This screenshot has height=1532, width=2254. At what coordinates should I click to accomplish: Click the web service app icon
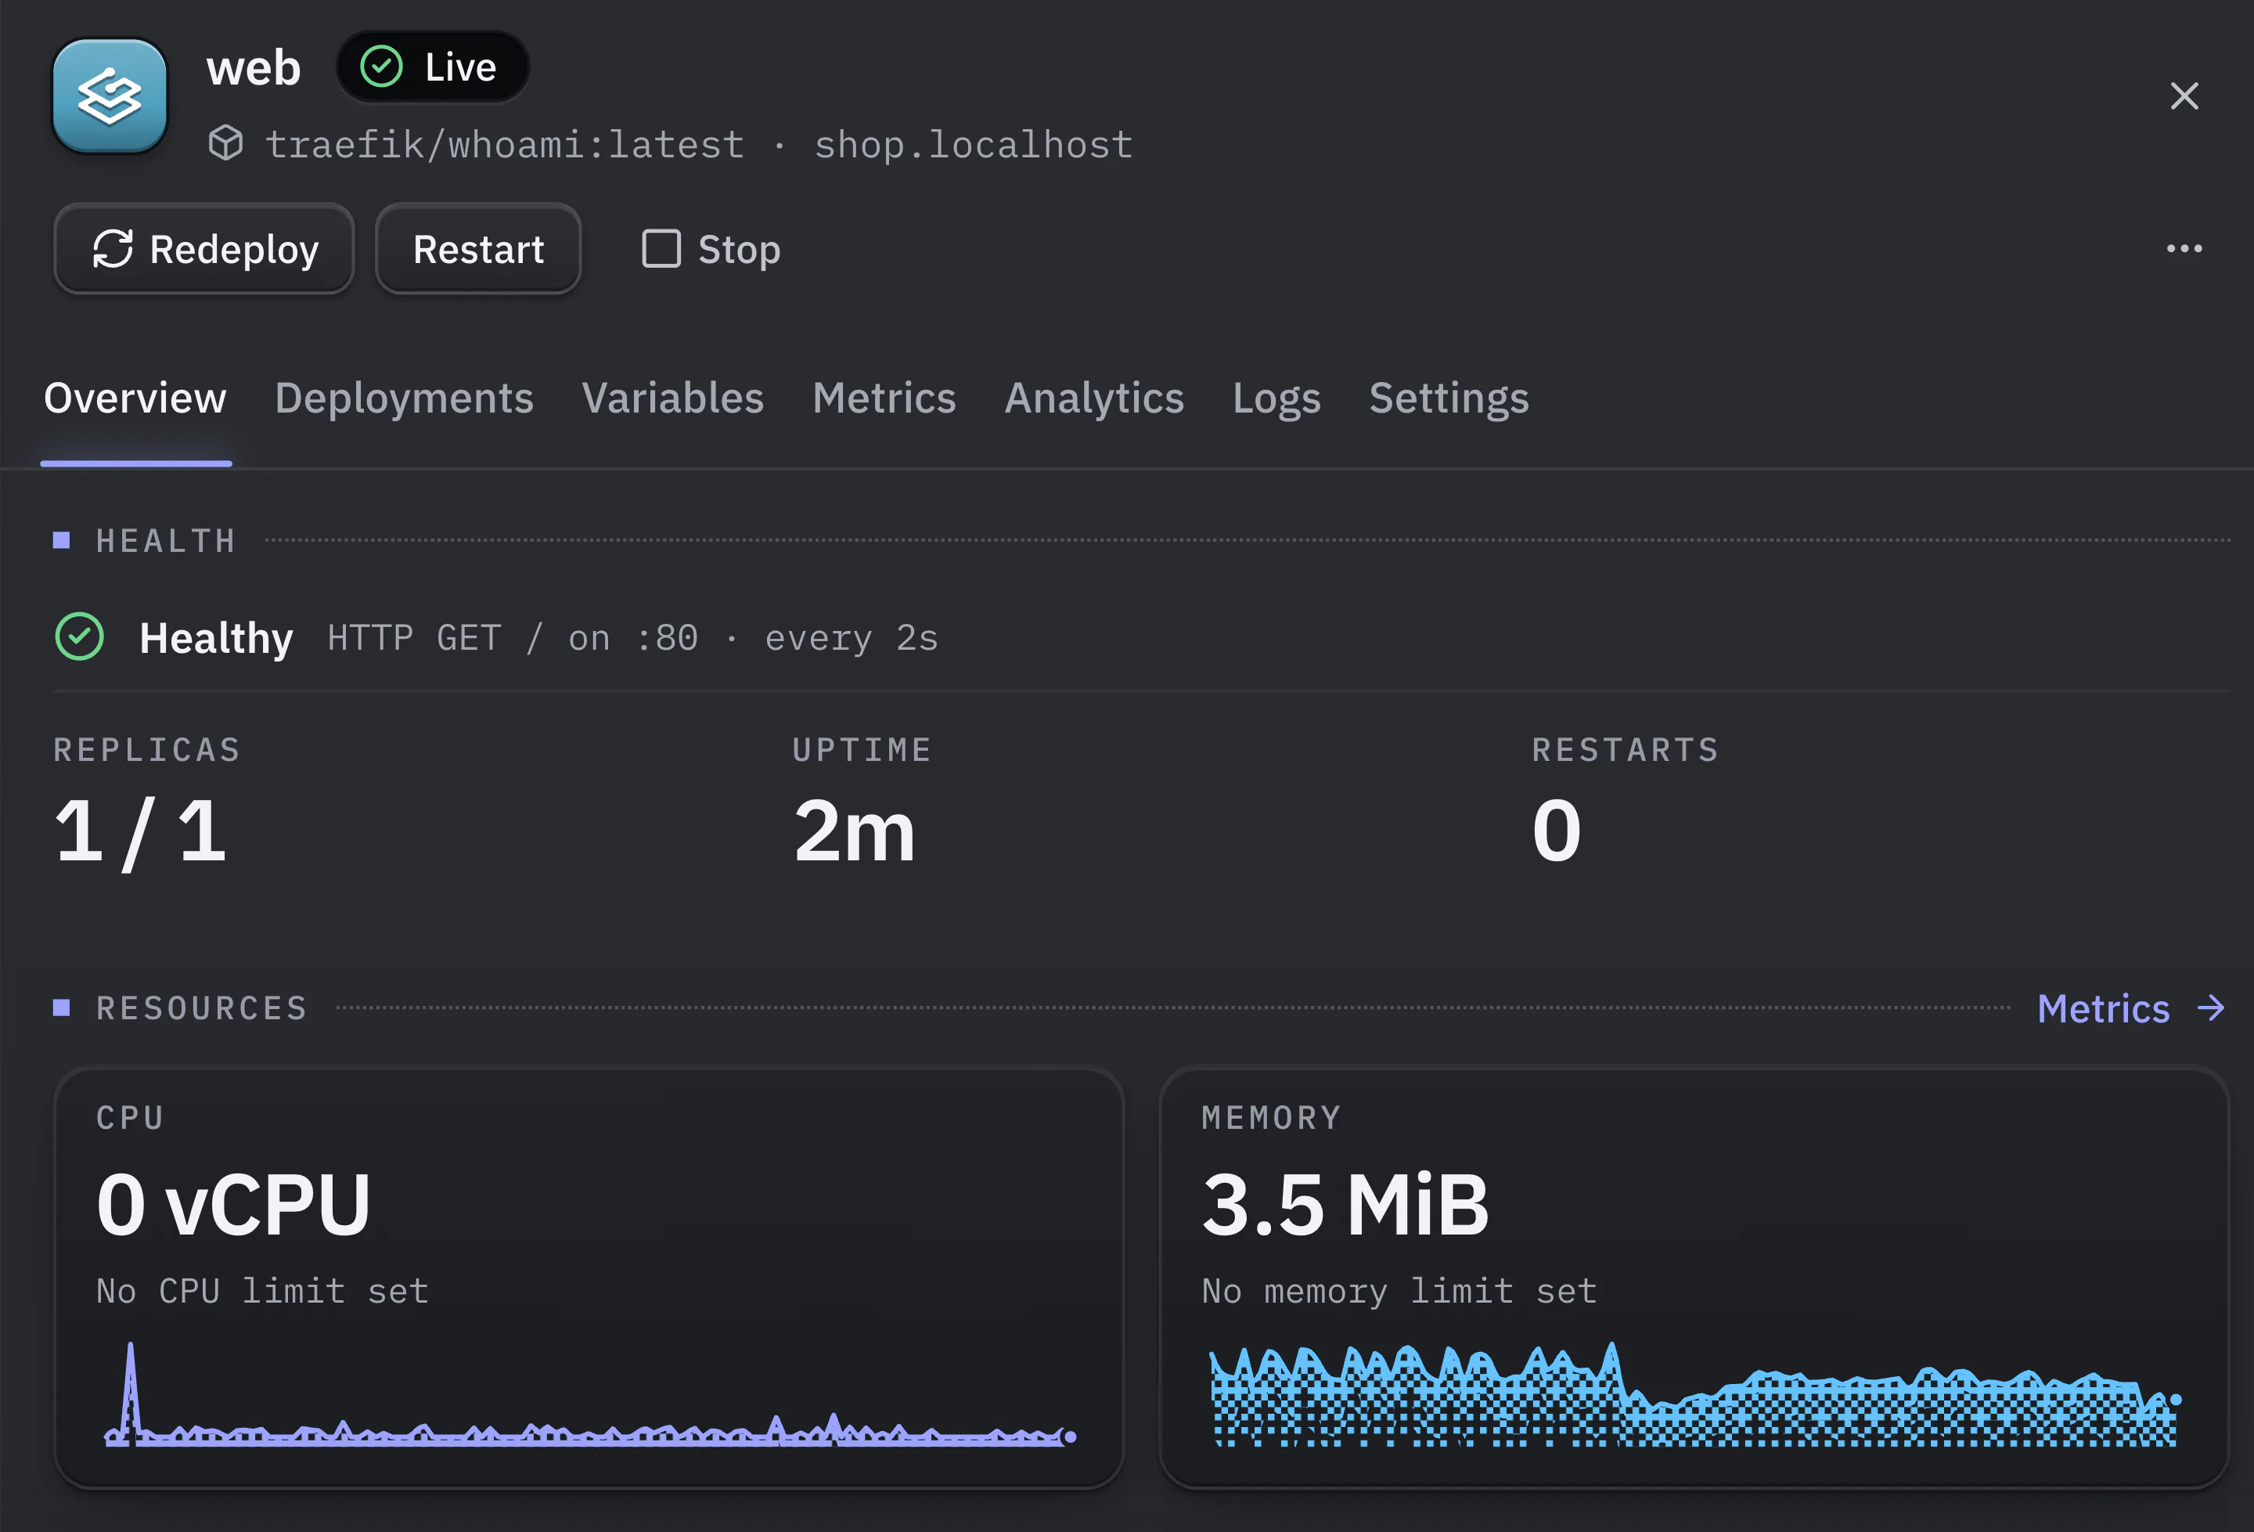point(110,96)
